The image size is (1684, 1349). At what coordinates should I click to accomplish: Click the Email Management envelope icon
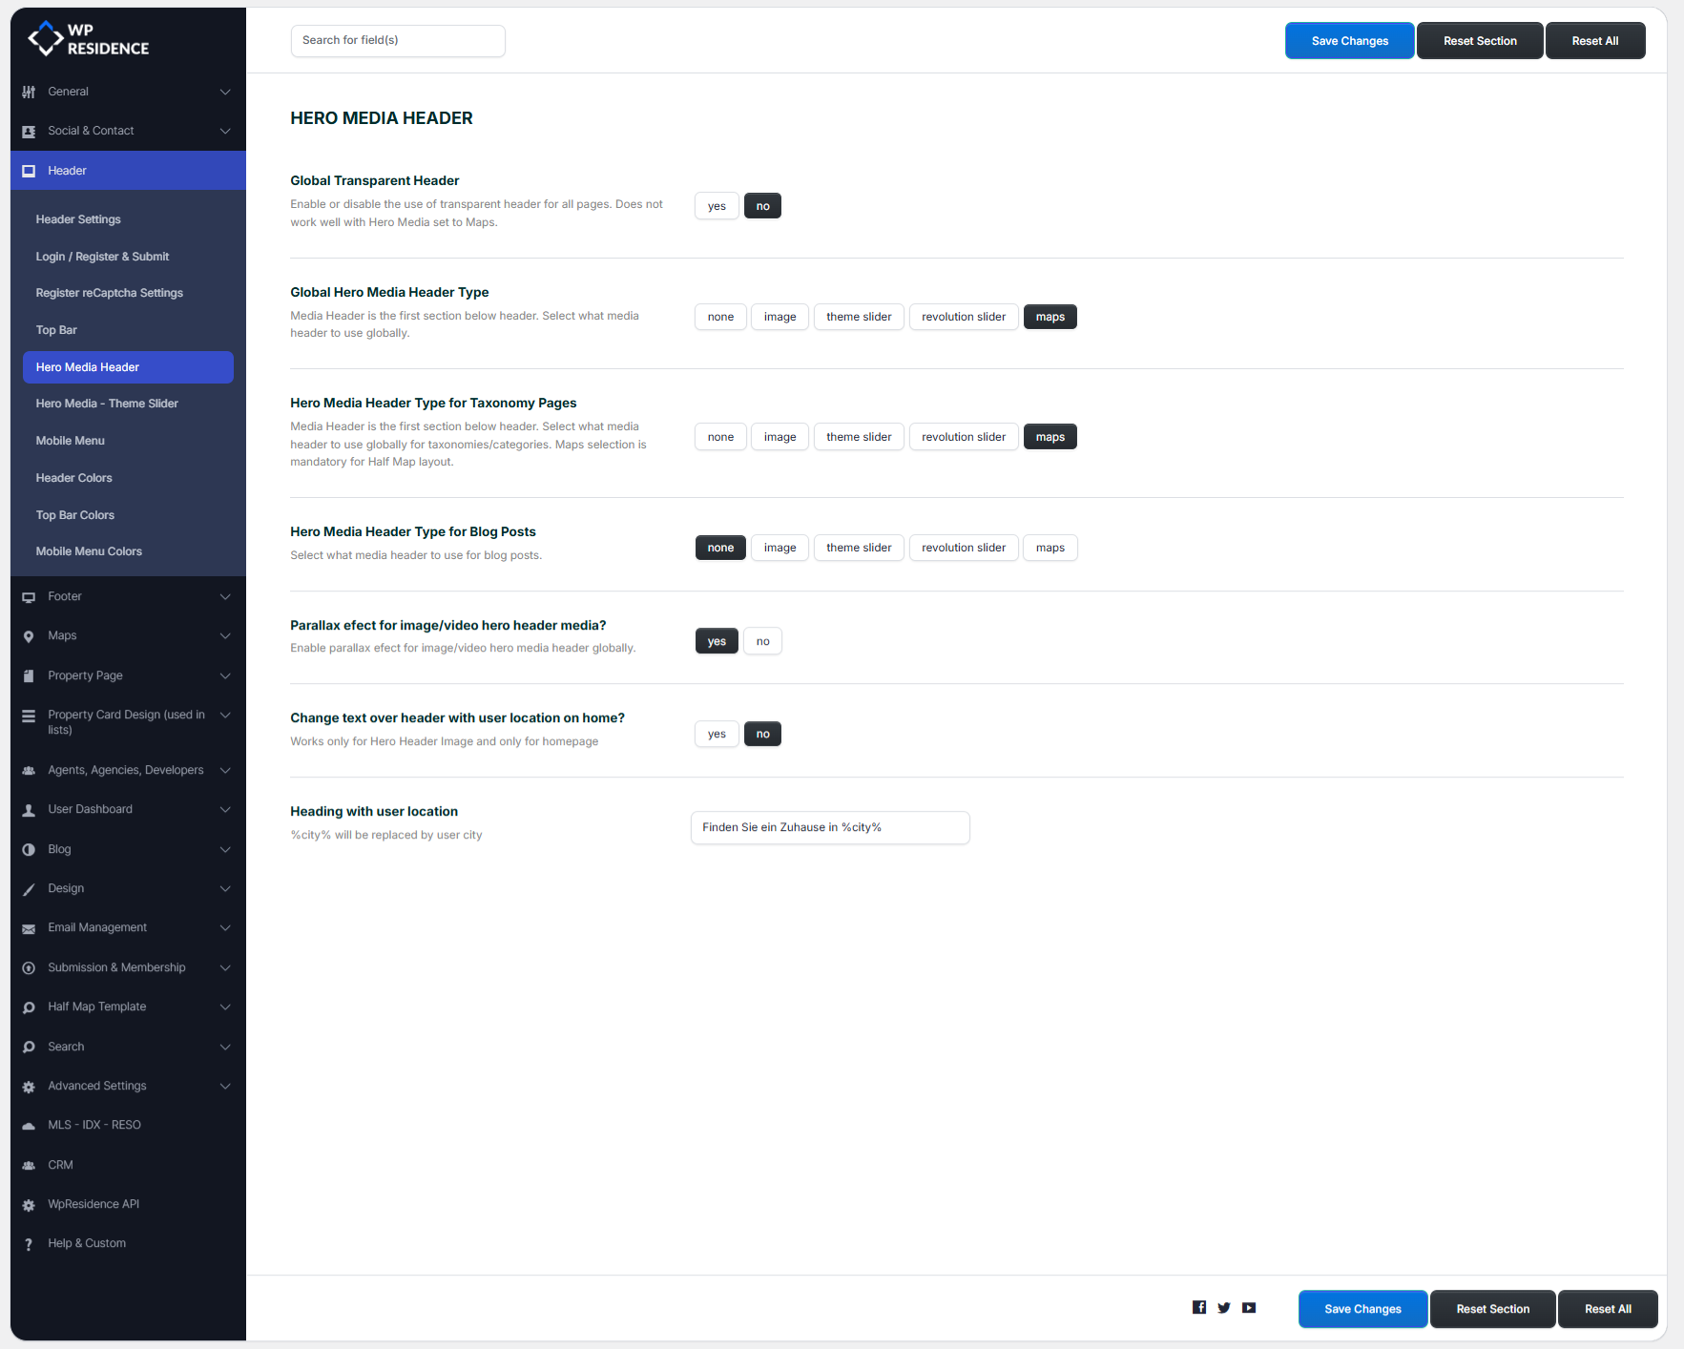point(29,928)
